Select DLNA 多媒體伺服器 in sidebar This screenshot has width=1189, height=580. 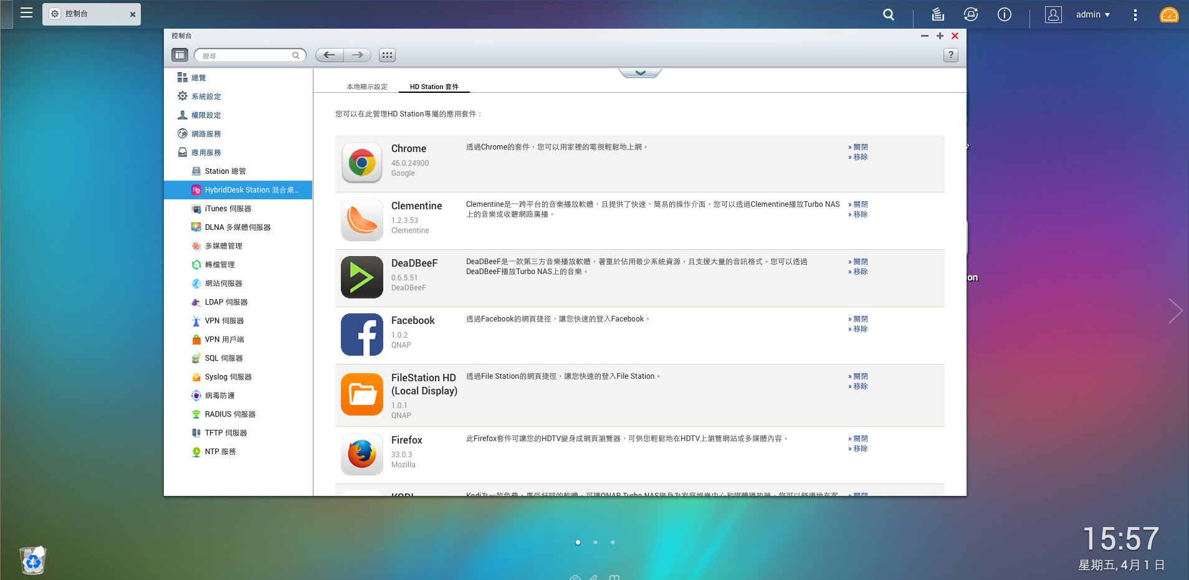click(238, 227)
